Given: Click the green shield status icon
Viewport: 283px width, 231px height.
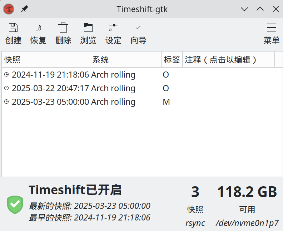Looking at the screenshot, I should 15,205.
